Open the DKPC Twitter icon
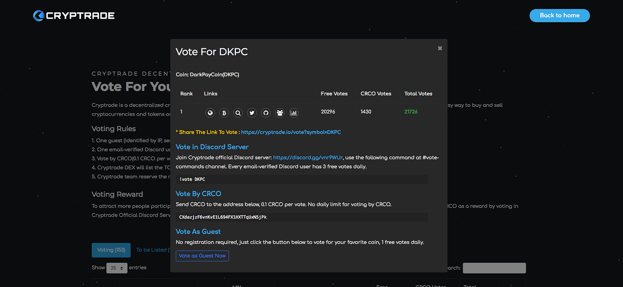 (252, 113)
